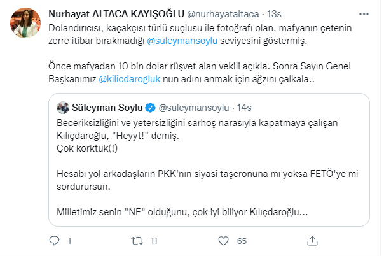
Task: Click the Süleyman Soylu name in quoted tweet
Action: 106,106
